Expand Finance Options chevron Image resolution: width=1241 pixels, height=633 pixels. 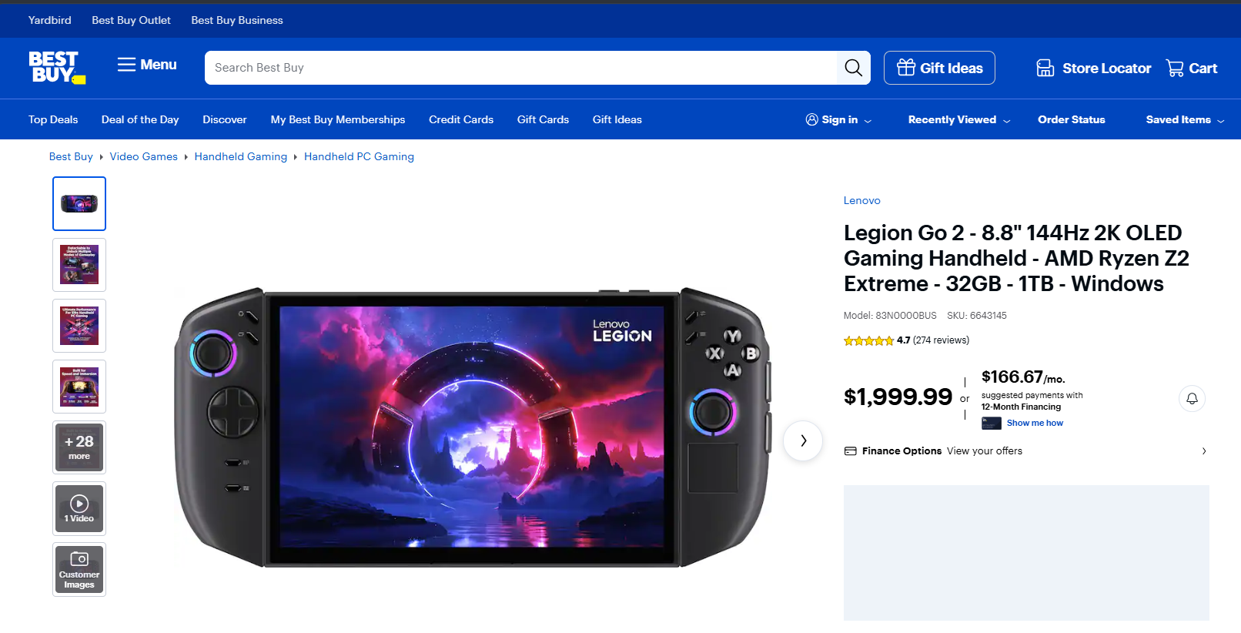point(1204,451)
